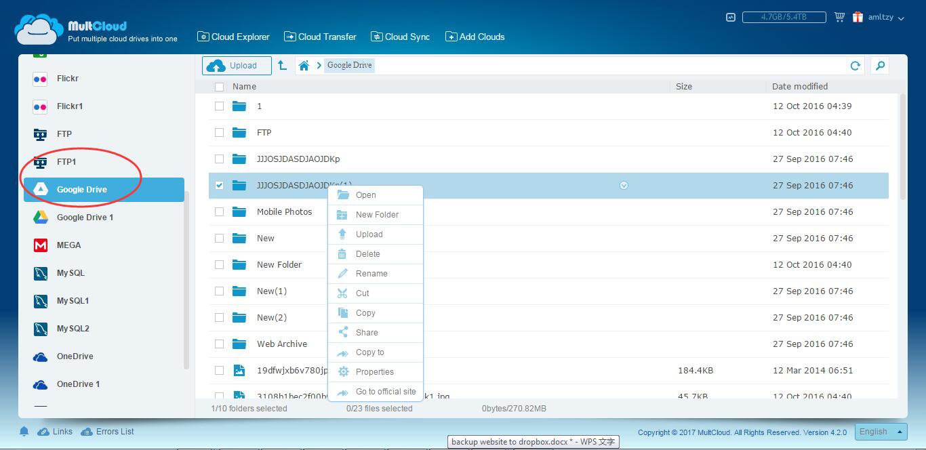Click the dropdown arrow on the selected row
The image size is (926, 450).
tap(624, 186)
